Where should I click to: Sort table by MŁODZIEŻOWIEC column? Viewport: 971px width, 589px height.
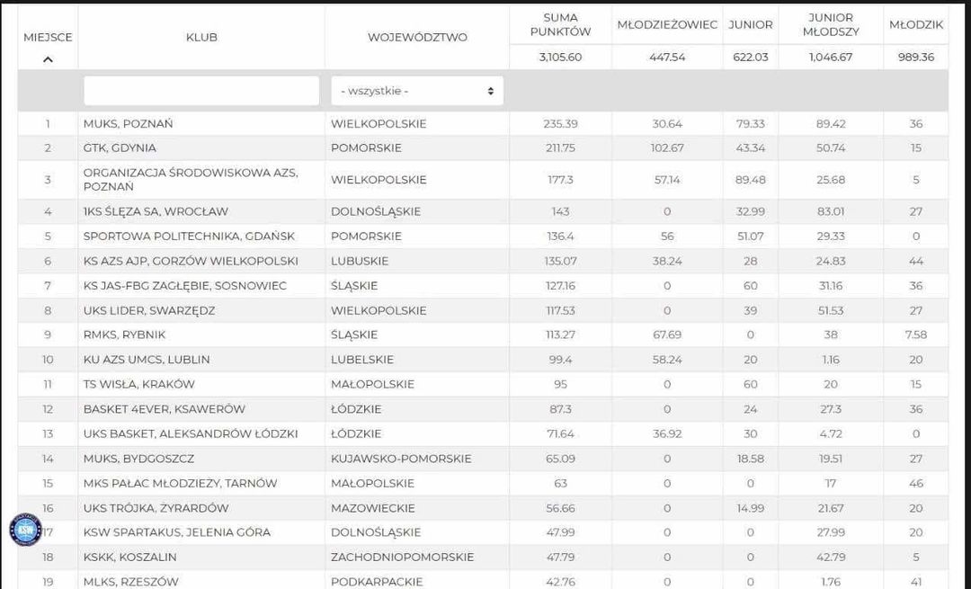(x=667, y=25)
